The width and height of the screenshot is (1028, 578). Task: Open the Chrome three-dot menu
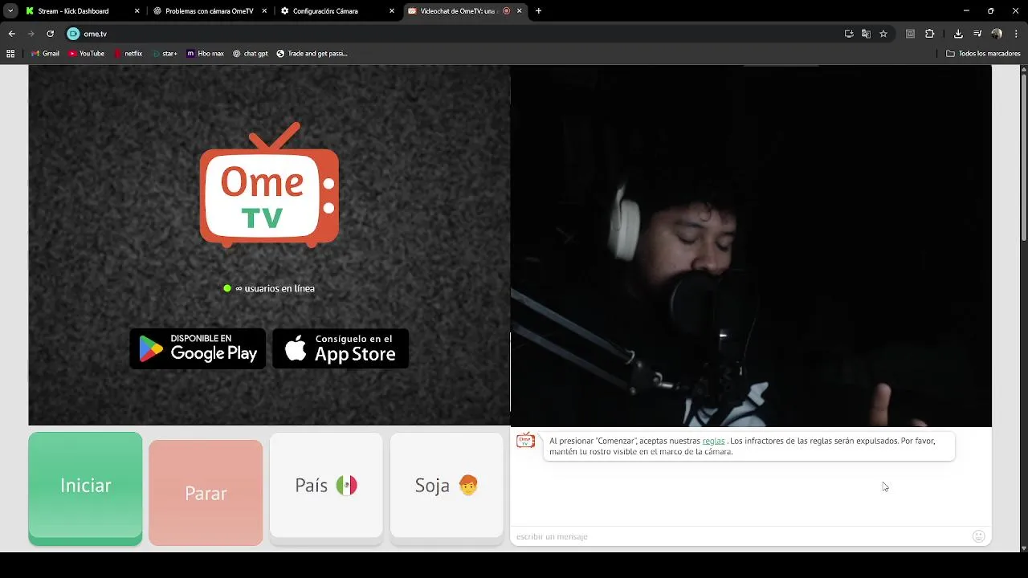coord(1016,34)
